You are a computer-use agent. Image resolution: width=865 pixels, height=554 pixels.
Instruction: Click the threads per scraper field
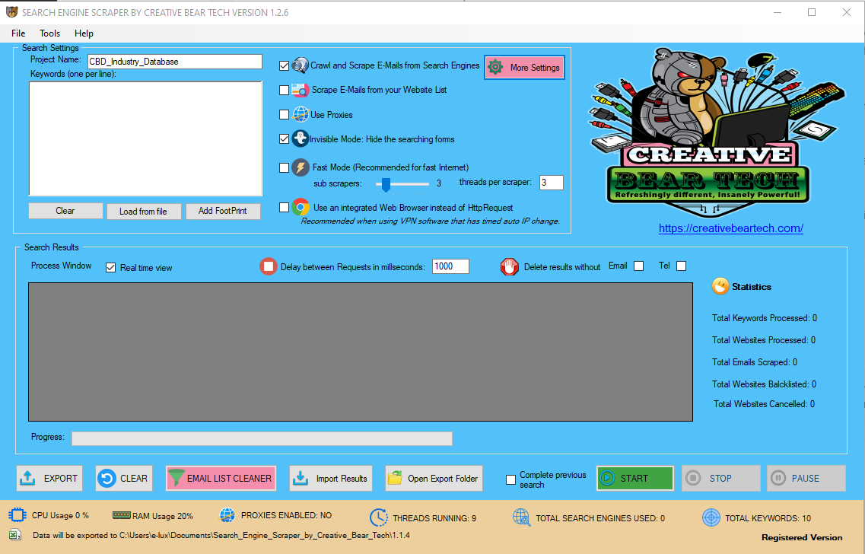click(551, 183)
